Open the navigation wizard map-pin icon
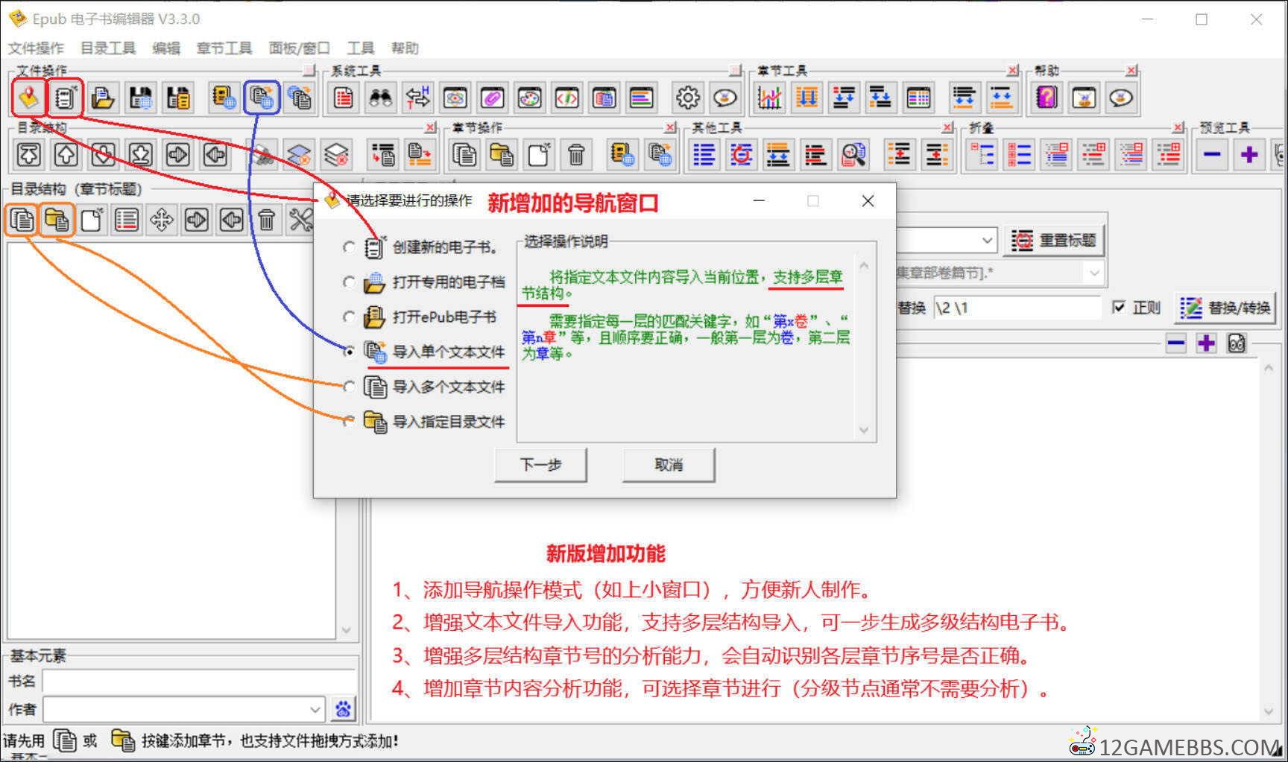1288x762 pixels. click(28, 98)
